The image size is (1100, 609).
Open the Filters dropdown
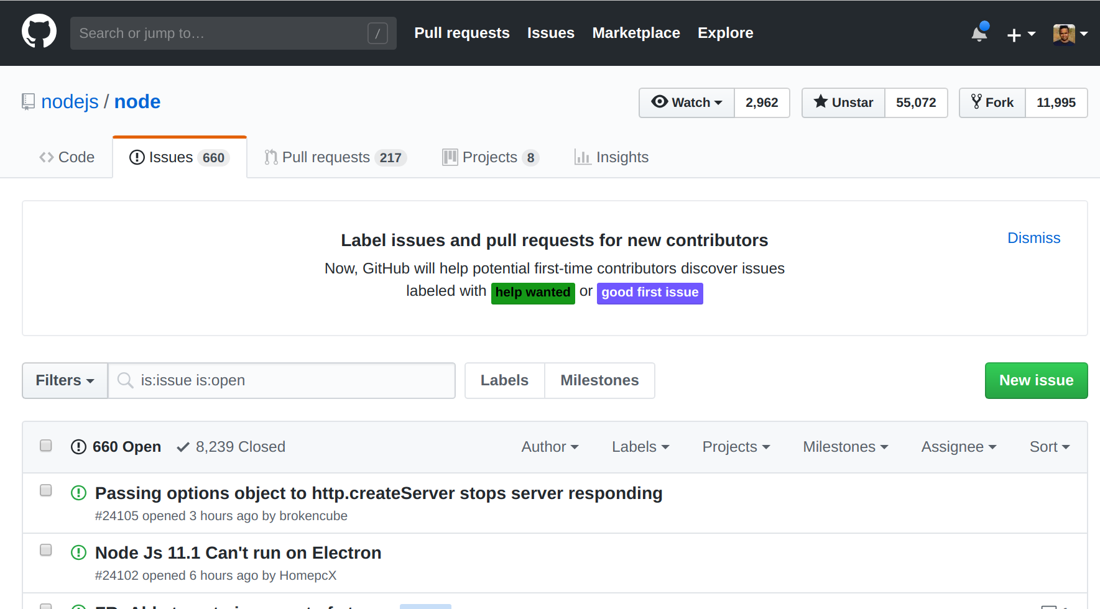65,380
